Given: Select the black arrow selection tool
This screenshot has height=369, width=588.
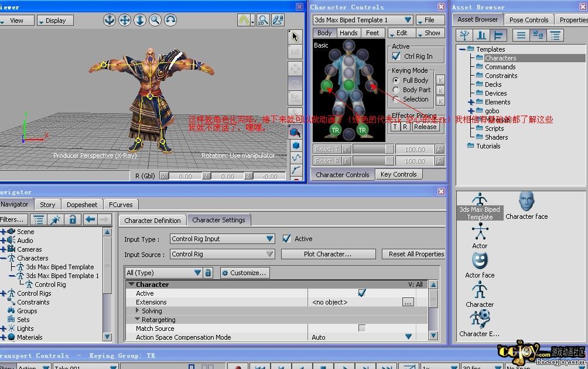Looking at the screenshot, I should (295, 36).
